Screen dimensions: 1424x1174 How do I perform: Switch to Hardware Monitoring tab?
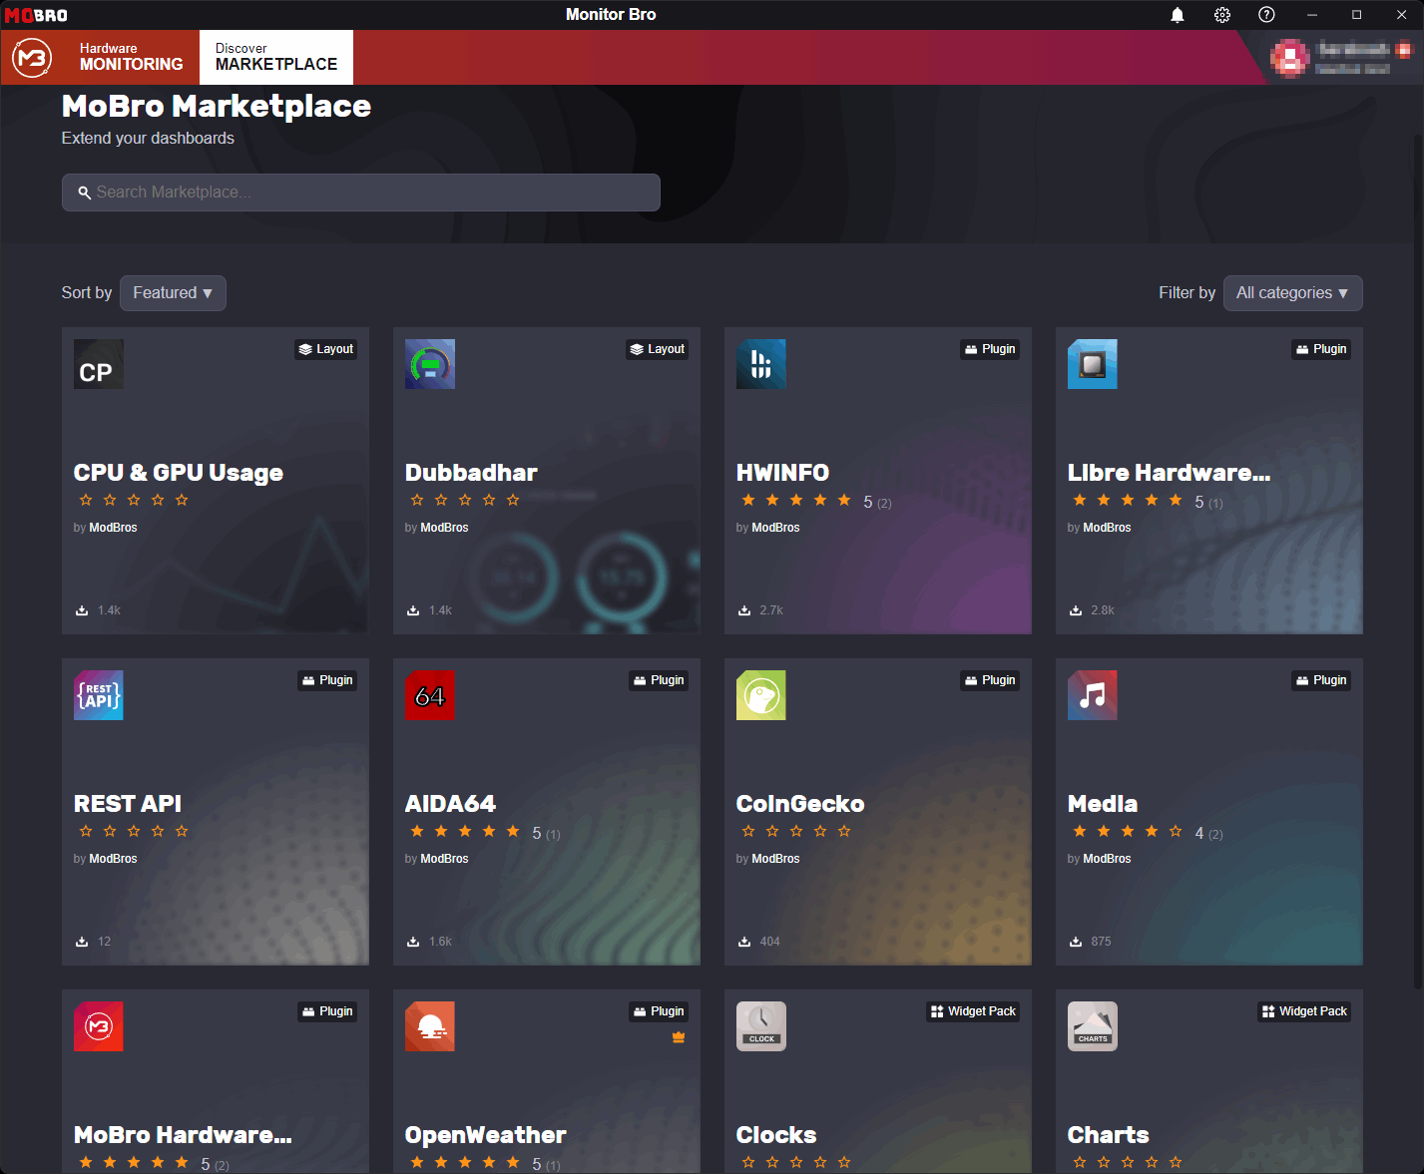tap(132, 57)
